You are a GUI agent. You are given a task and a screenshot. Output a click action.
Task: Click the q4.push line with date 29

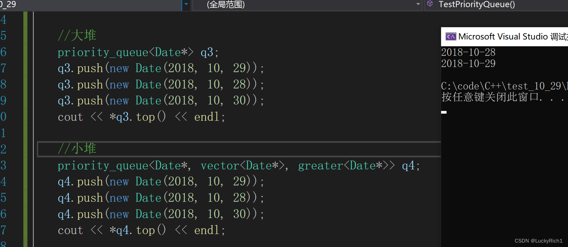pyautogui.click(x=161, y=182)
